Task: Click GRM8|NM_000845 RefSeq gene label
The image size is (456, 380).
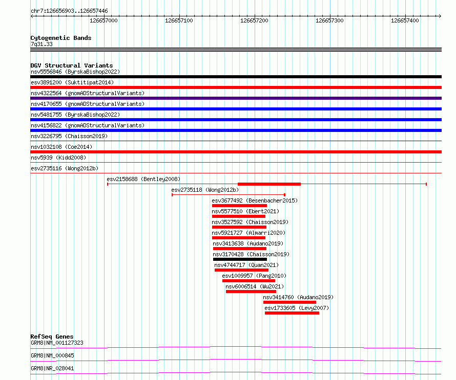Action: point(52,355)
